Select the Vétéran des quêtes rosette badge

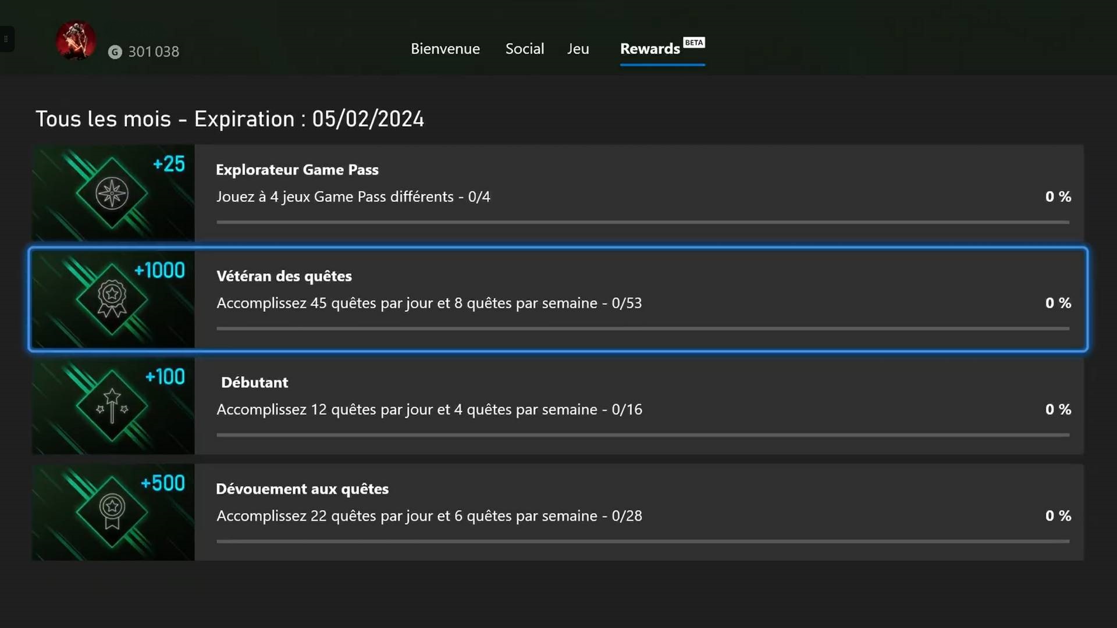pos(112,299)
